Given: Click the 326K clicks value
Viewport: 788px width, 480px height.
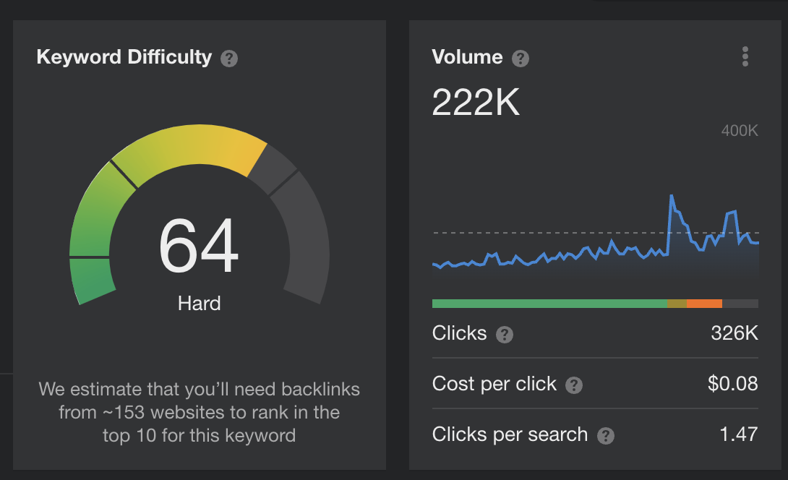Looking at the screenshot, I should (x=735, y=333).
